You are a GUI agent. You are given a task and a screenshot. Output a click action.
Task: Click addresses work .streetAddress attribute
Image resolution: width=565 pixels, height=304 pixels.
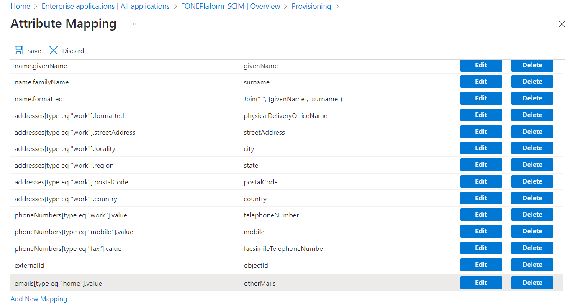(75, 133)
